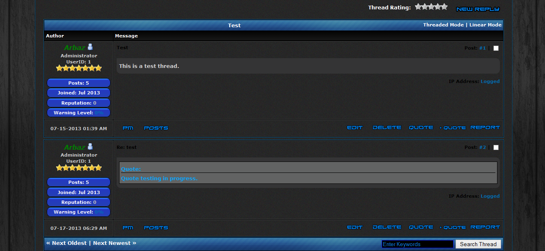This screenshot has width=545, height=251.
Task: Multi-quote post #2 with +Quote
Action: coord(453,227)
